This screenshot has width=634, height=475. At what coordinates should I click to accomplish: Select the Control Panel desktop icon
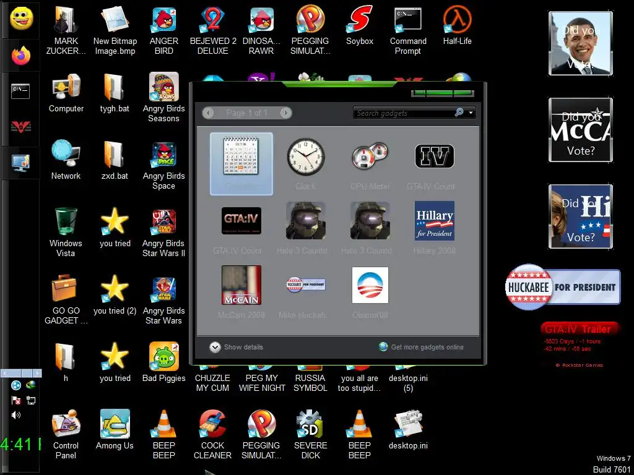pos(66,435)
